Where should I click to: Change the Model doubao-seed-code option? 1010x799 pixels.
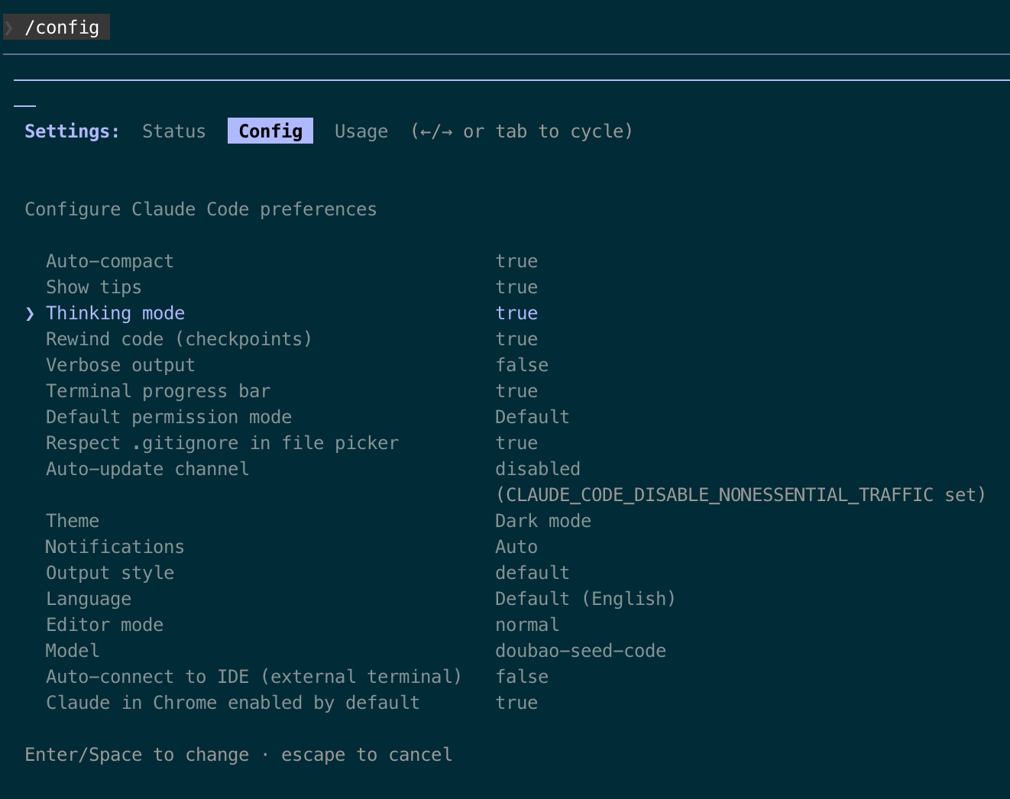coord(580,651)
